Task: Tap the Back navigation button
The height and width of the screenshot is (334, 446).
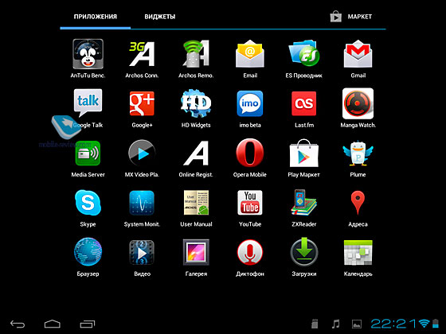Action: click(x=18, y=324)
